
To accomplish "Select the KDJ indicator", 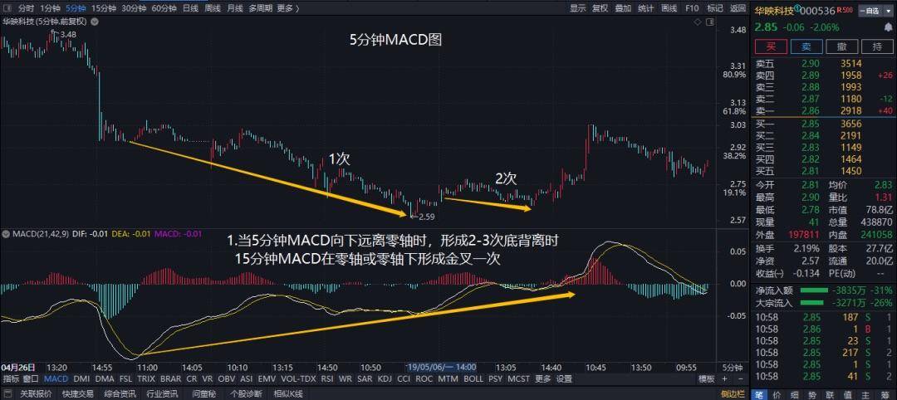I will (385, 378).
